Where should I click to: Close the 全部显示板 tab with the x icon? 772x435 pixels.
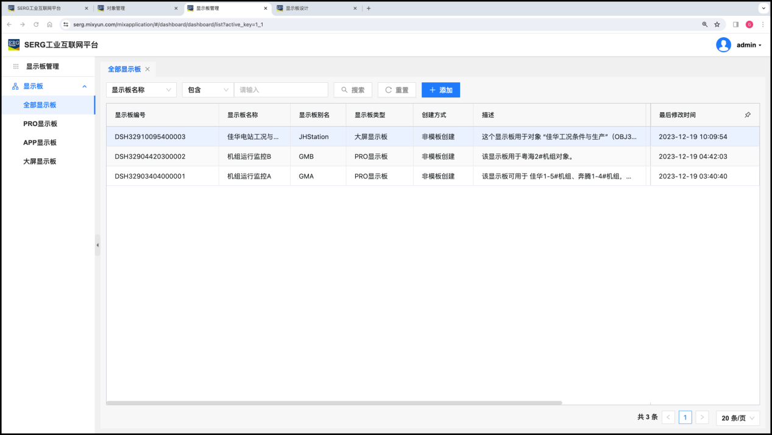click(x=147, y=69)
